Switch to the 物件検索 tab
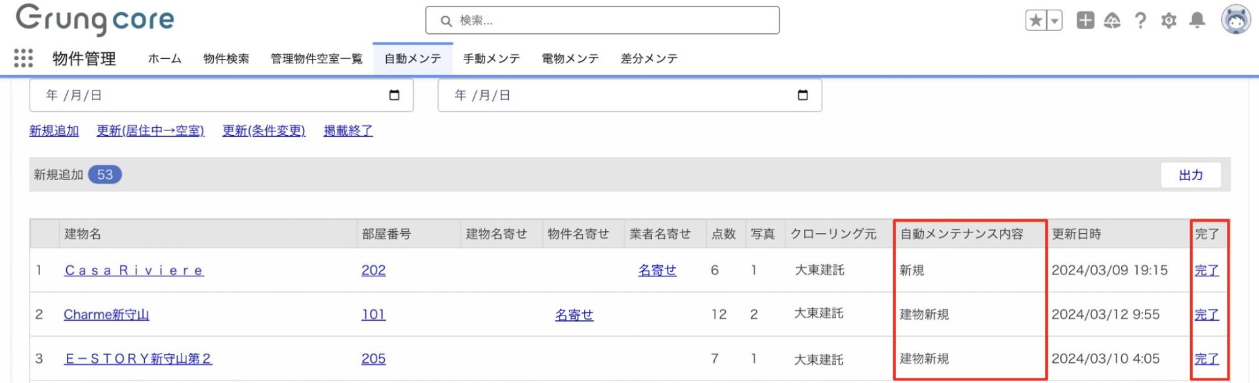The height and width of the screenshot is (383, 1259). click(x=226, y=59)
